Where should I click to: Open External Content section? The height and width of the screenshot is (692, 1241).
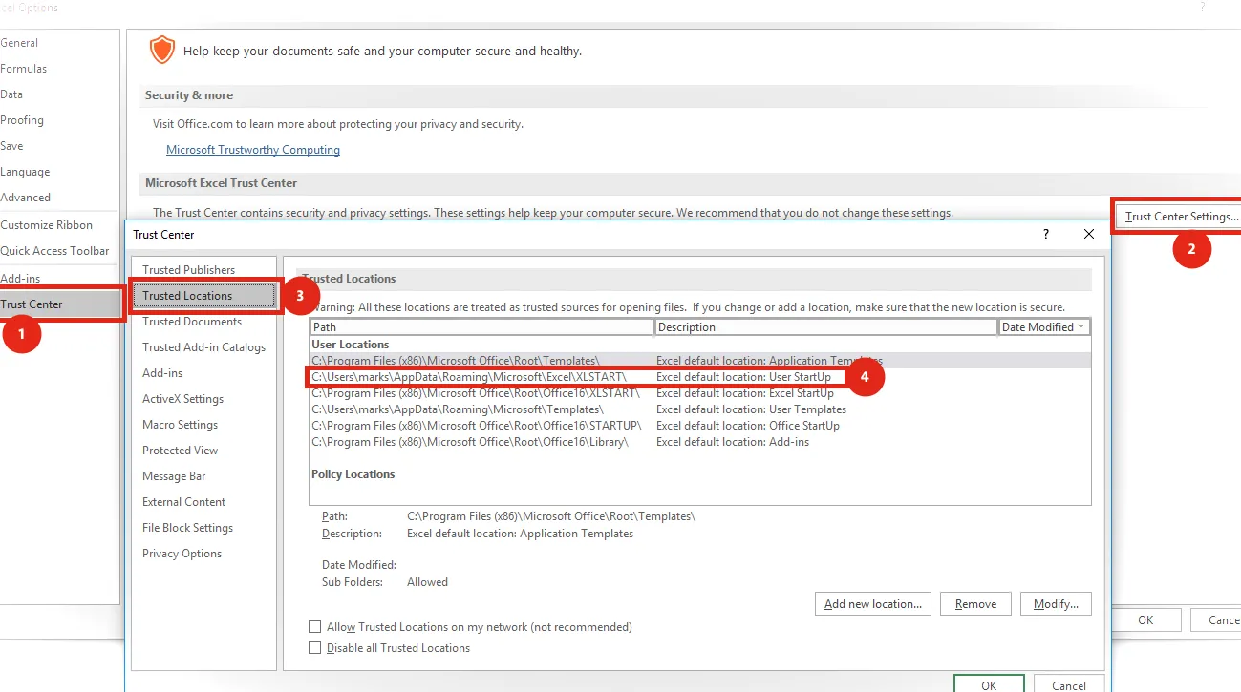tap(183, 502)
